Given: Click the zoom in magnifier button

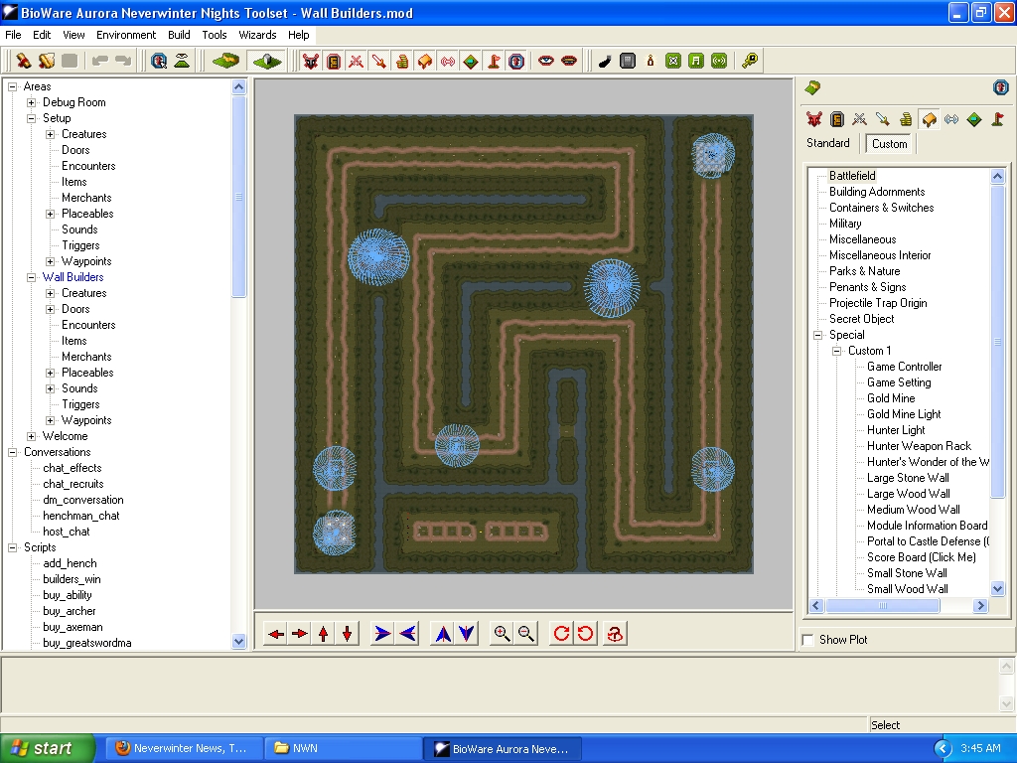Looking at the screenshot, I should tap(502, 633).
